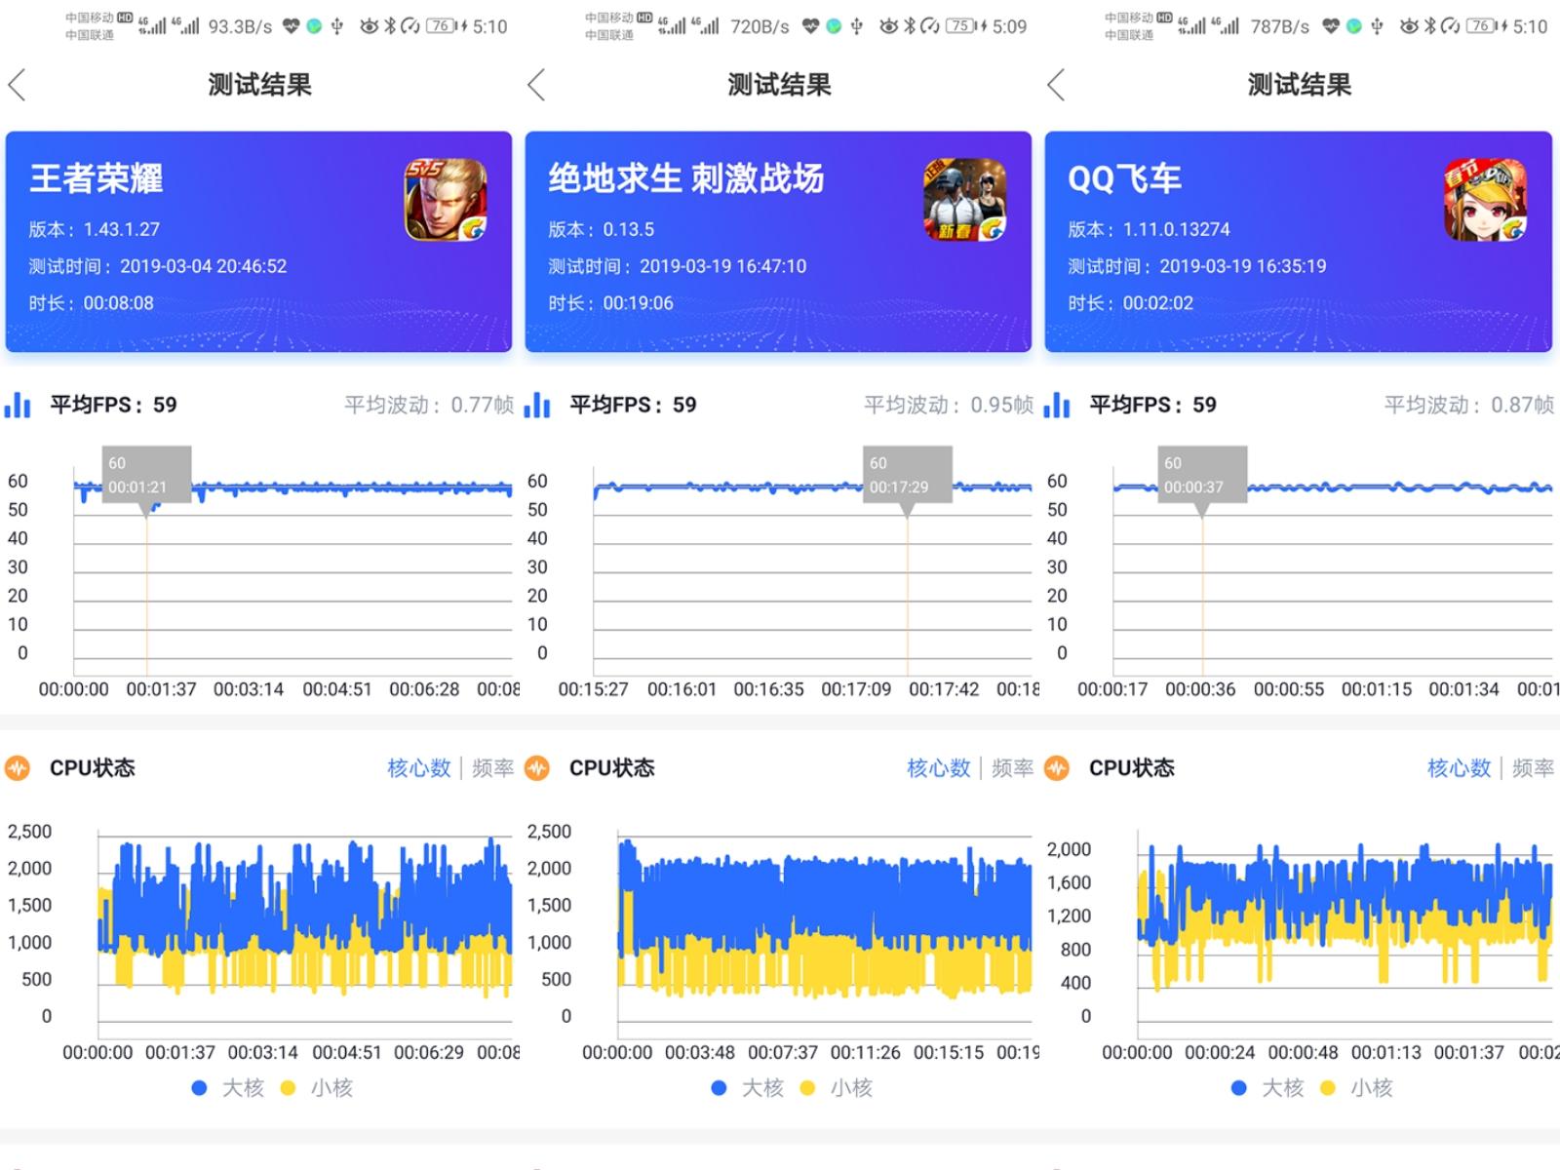This screenshot has width=1560, height=1170.
Task: Click CPU状态 waveform icon in 绝地求生 panel
Action: [537, 768]
